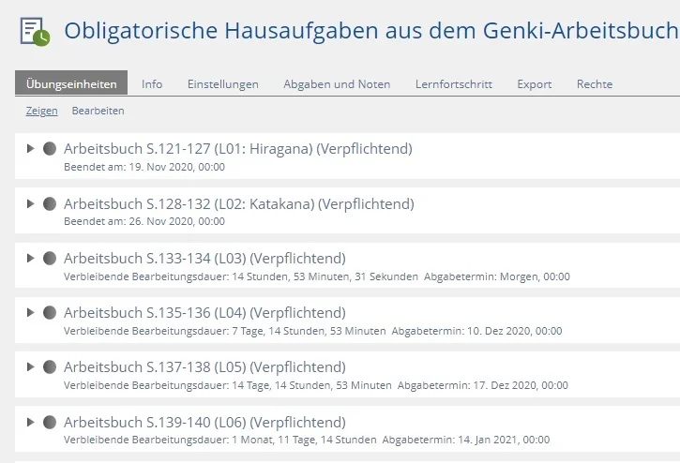
Task: Expand the L03 assignment disclosure triangle
Action: pos(31,258)
